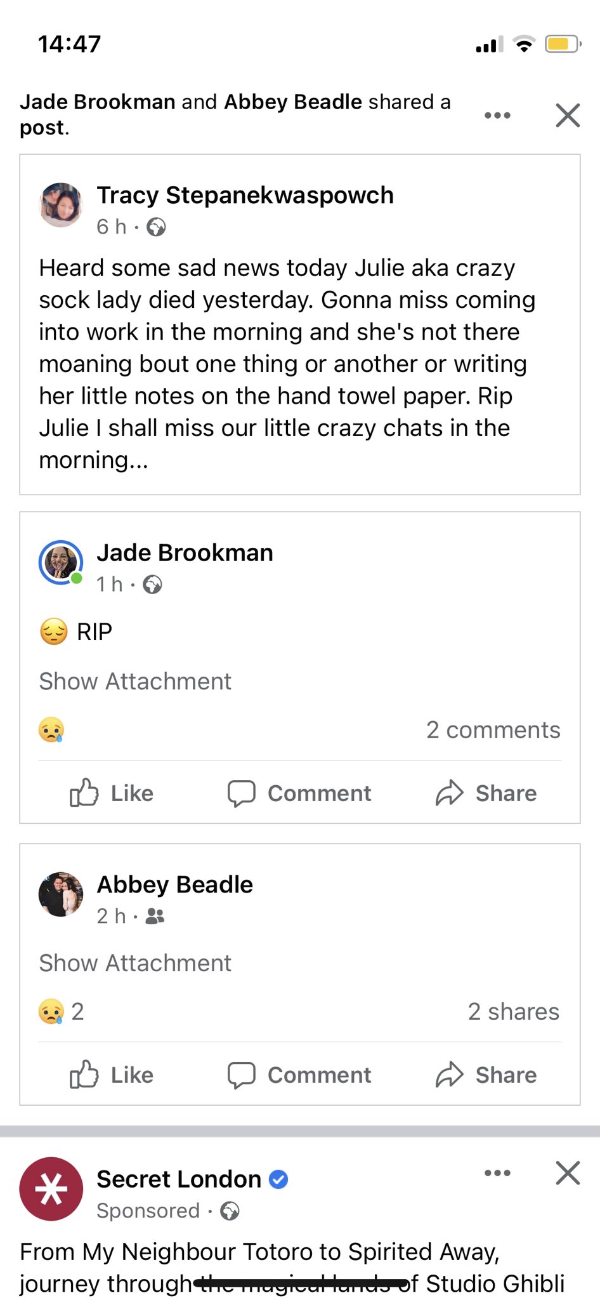Hide the Secret London sponsored ad

click(x=568, y=1173)
